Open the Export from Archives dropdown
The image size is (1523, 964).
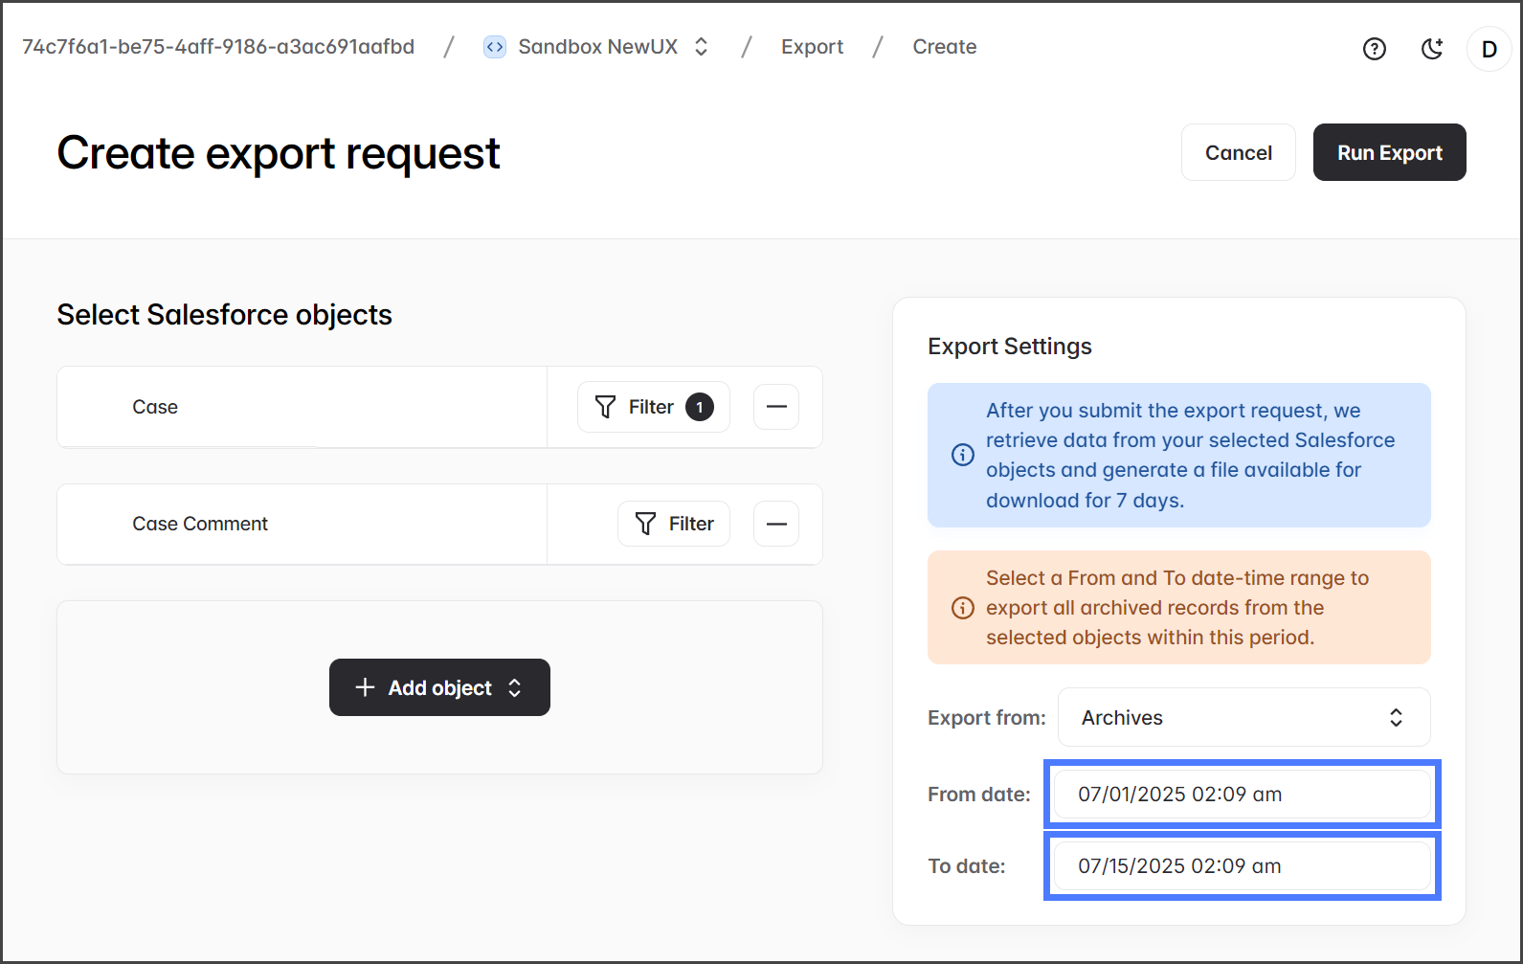[x=1243, y=717]
